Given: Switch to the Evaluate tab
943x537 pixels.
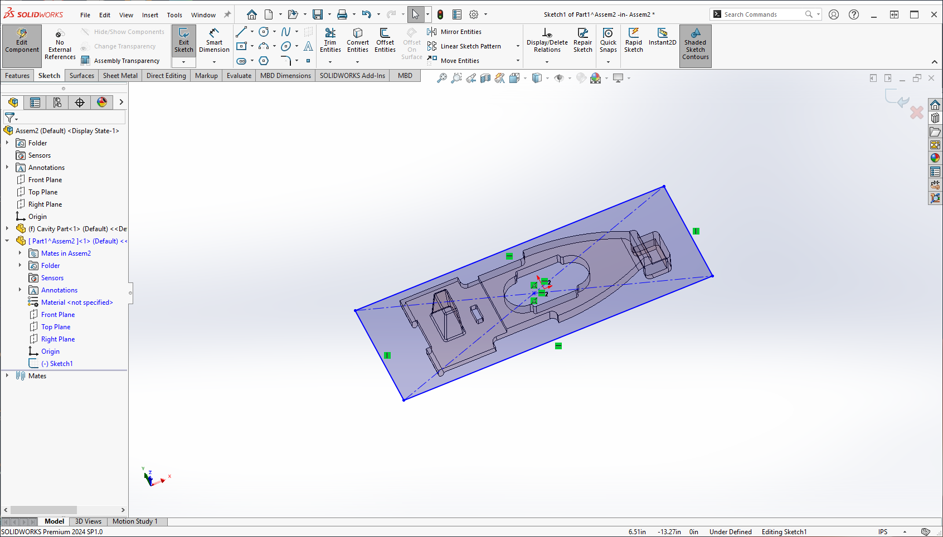Looking at the screenshot, I should 239,76.
